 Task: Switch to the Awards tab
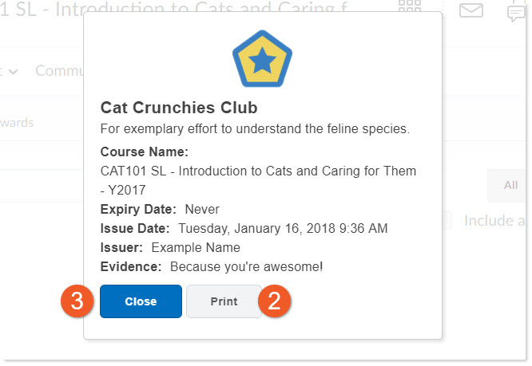(x=18, y=122)
